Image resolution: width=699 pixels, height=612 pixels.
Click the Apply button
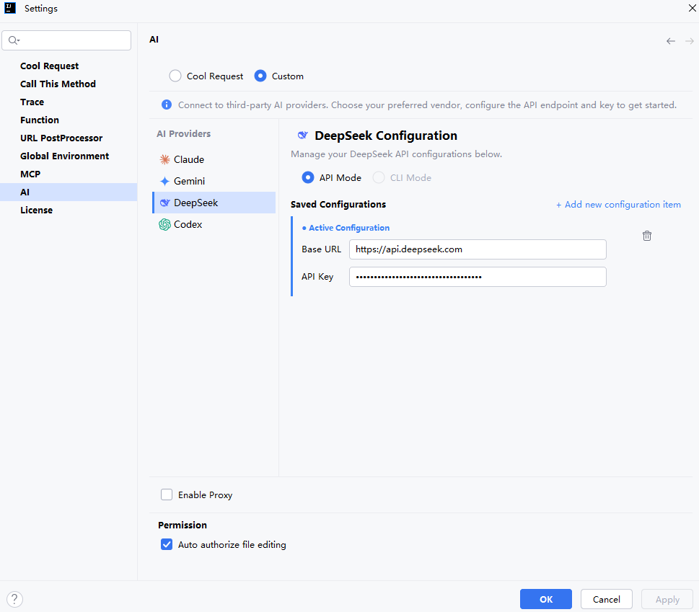click(x=667, y=599)
